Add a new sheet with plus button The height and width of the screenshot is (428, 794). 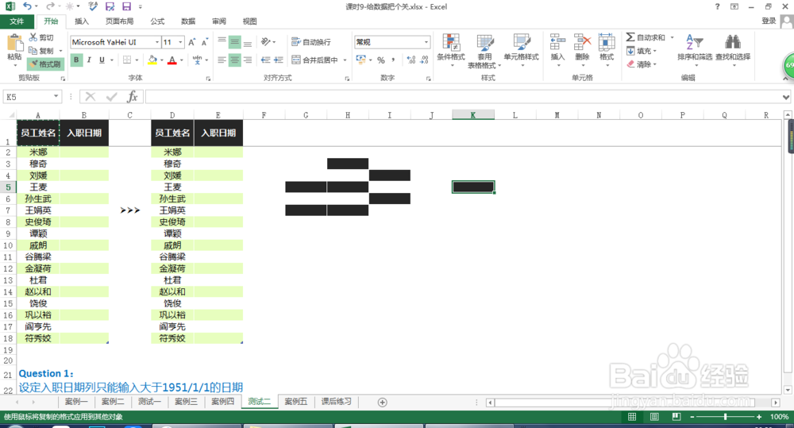click(x=383, y=402)
